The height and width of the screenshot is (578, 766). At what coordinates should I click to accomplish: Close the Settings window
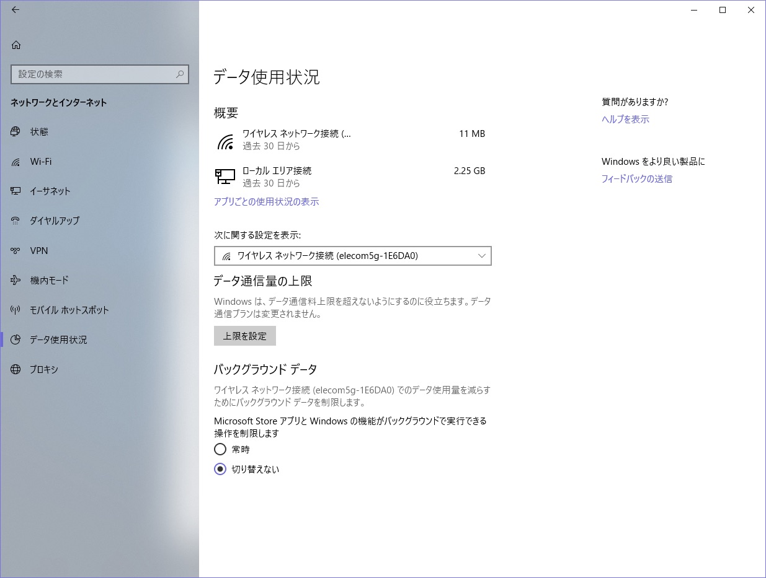(750, 10)
